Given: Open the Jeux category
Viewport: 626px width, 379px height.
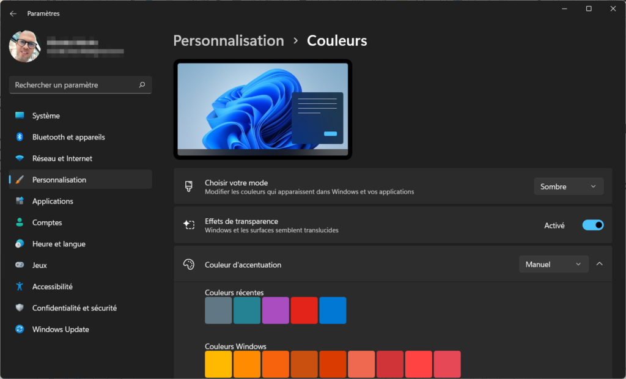Looking at the screenshot, I should pyautogui.click(x=80, y=265).
